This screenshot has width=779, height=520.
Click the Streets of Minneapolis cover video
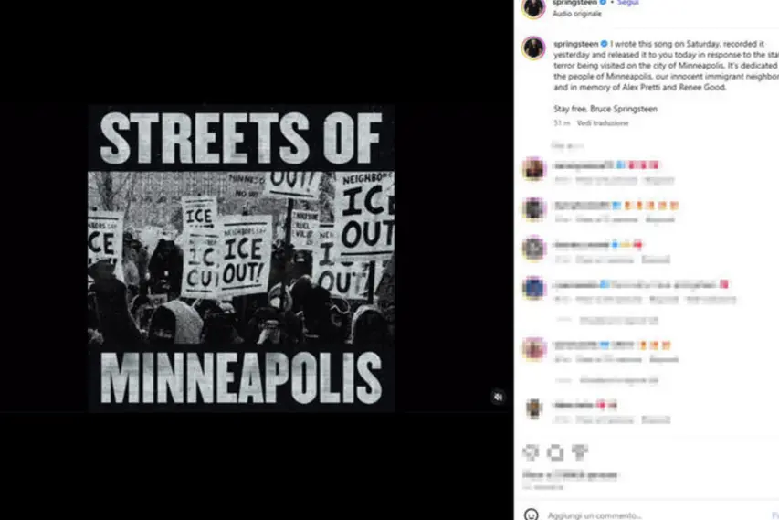pyautogui.click(x=241, y=258)
